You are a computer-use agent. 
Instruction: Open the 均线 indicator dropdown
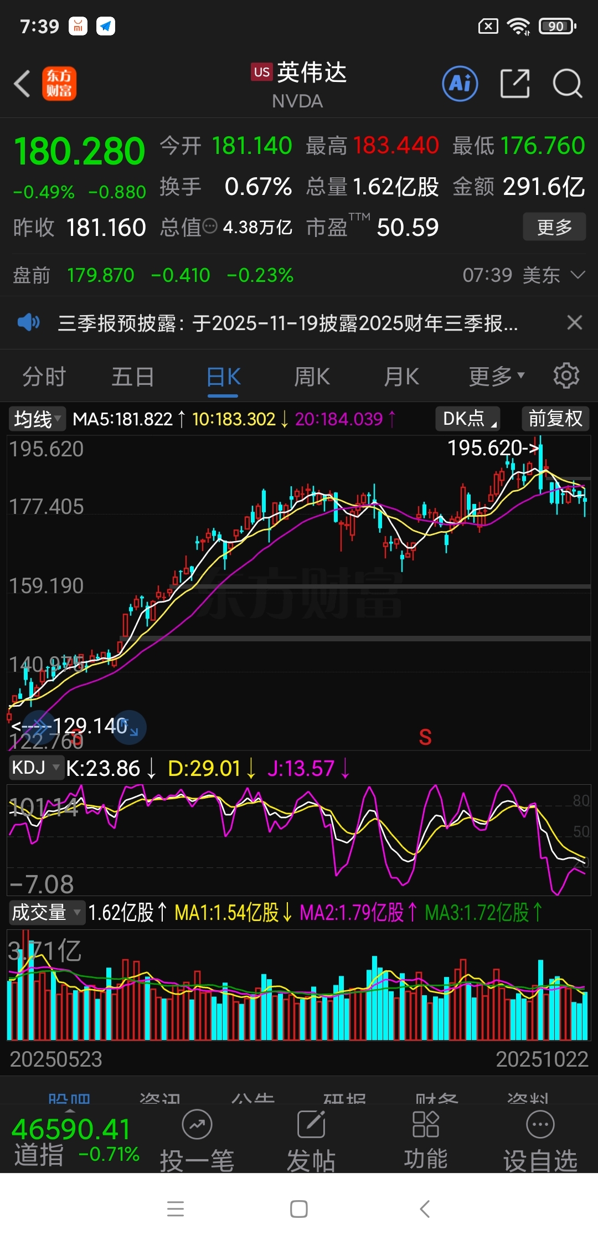pyautogui.click(x=37, y=419)
